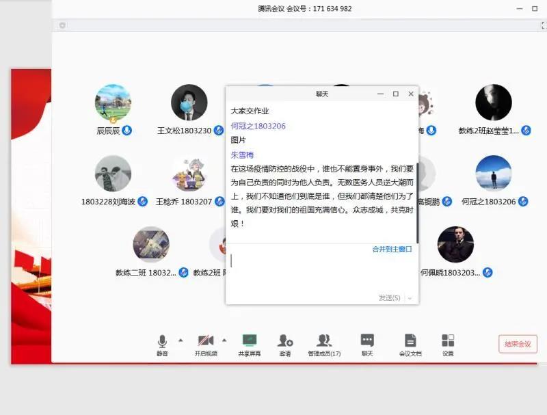The width and height of the screenshot is (547, 415).
Task: Open 会议文档 meeting documents
Action: (410, 340)
